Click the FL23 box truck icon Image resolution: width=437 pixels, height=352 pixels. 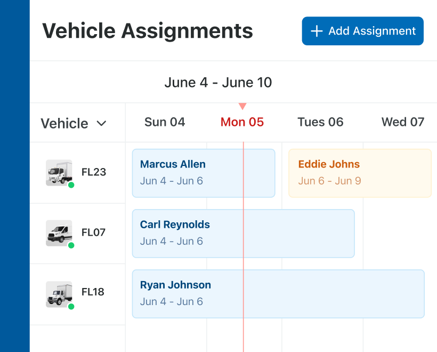pos(59,172)
